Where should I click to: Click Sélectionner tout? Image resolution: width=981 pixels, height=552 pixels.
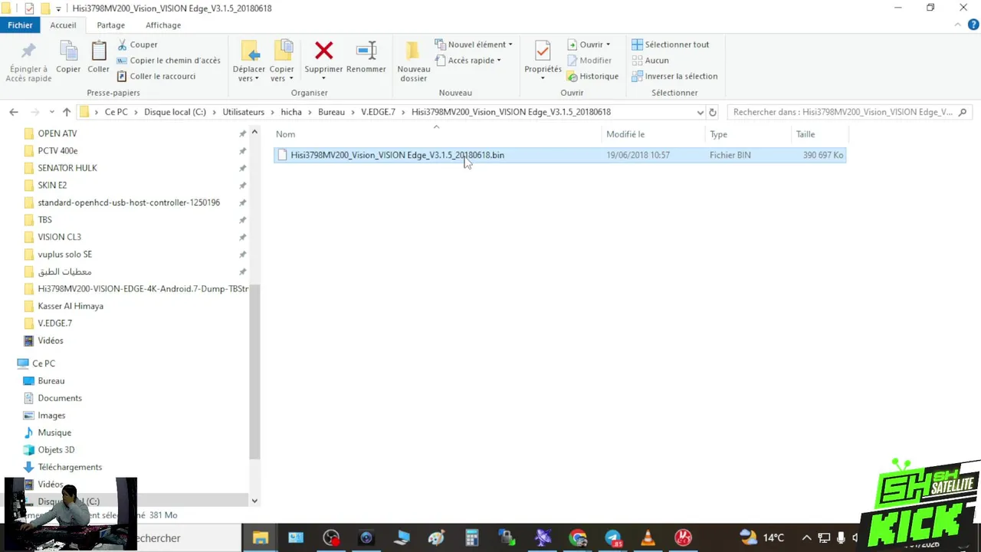point(670,44)
